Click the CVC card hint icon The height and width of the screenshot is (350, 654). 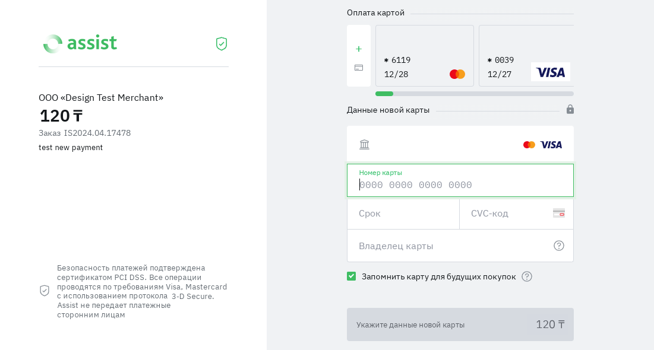[x=558, y=213]
